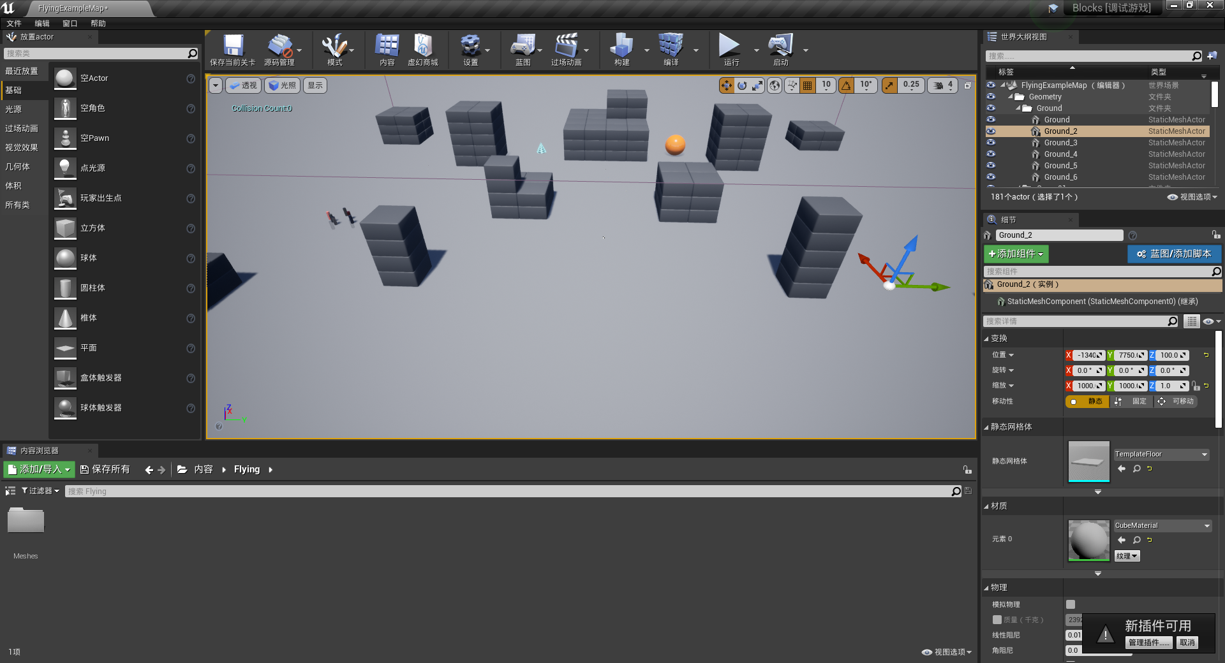This screenshot has height=663, width=1225.
Task: Toggle rotation snapping in viewport
Action: point(846,85)
